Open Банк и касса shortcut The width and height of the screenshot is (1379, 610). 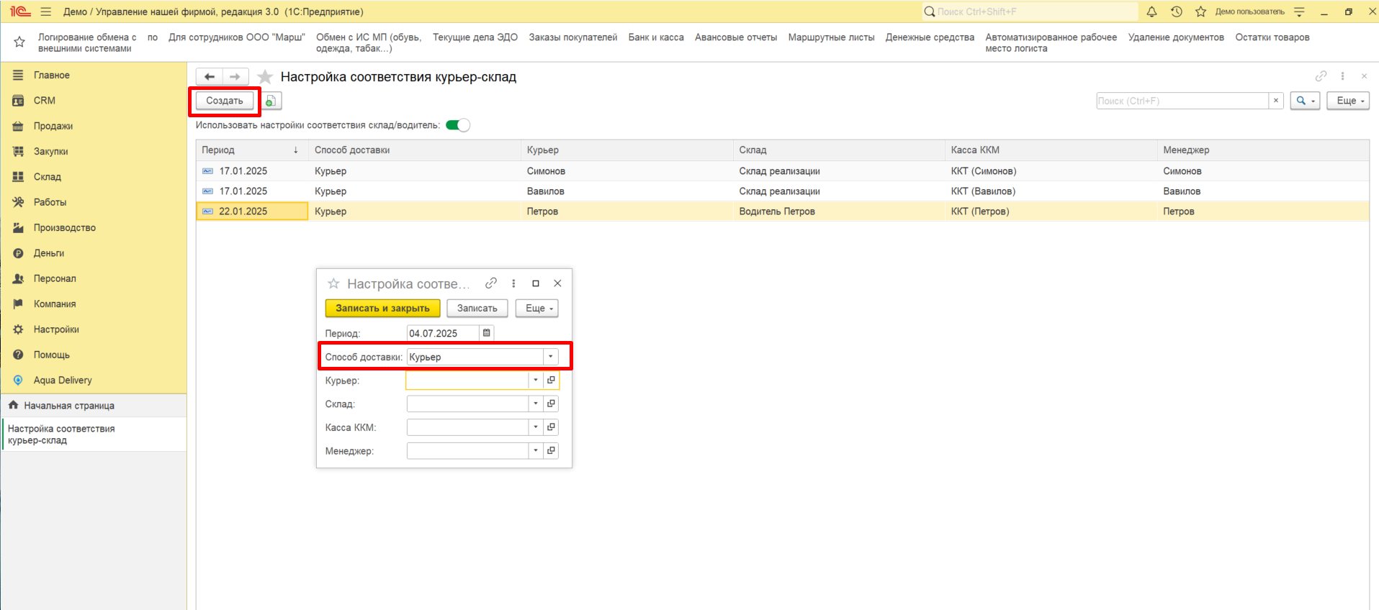656,37
